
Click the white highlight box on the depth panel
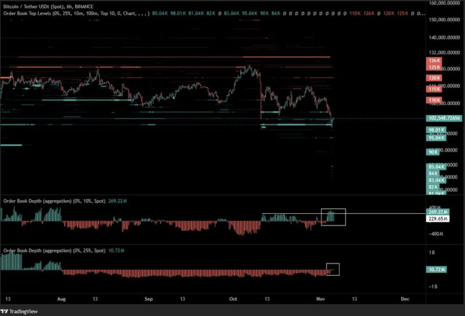(334, 218)
